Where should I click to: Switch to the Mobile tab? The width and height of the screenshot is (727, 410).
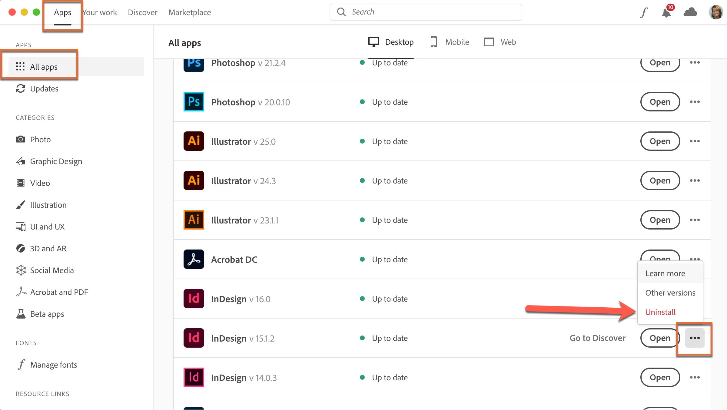tap(450, 42)
